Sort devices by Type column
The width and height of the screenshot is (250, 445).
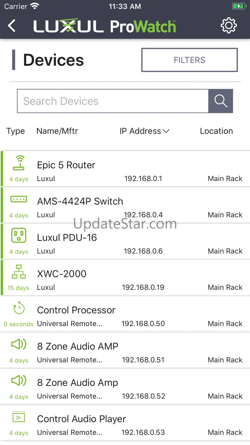click(x=15, y=131)
